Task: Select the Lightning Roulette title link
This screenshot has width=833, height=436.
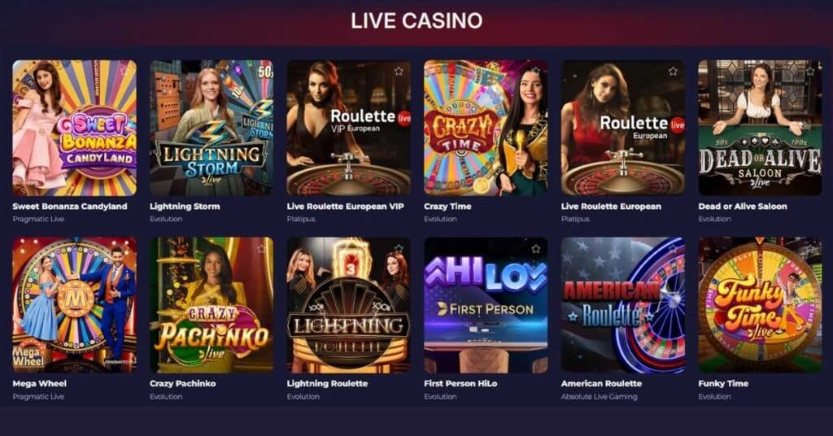Action: coord(327,383)
